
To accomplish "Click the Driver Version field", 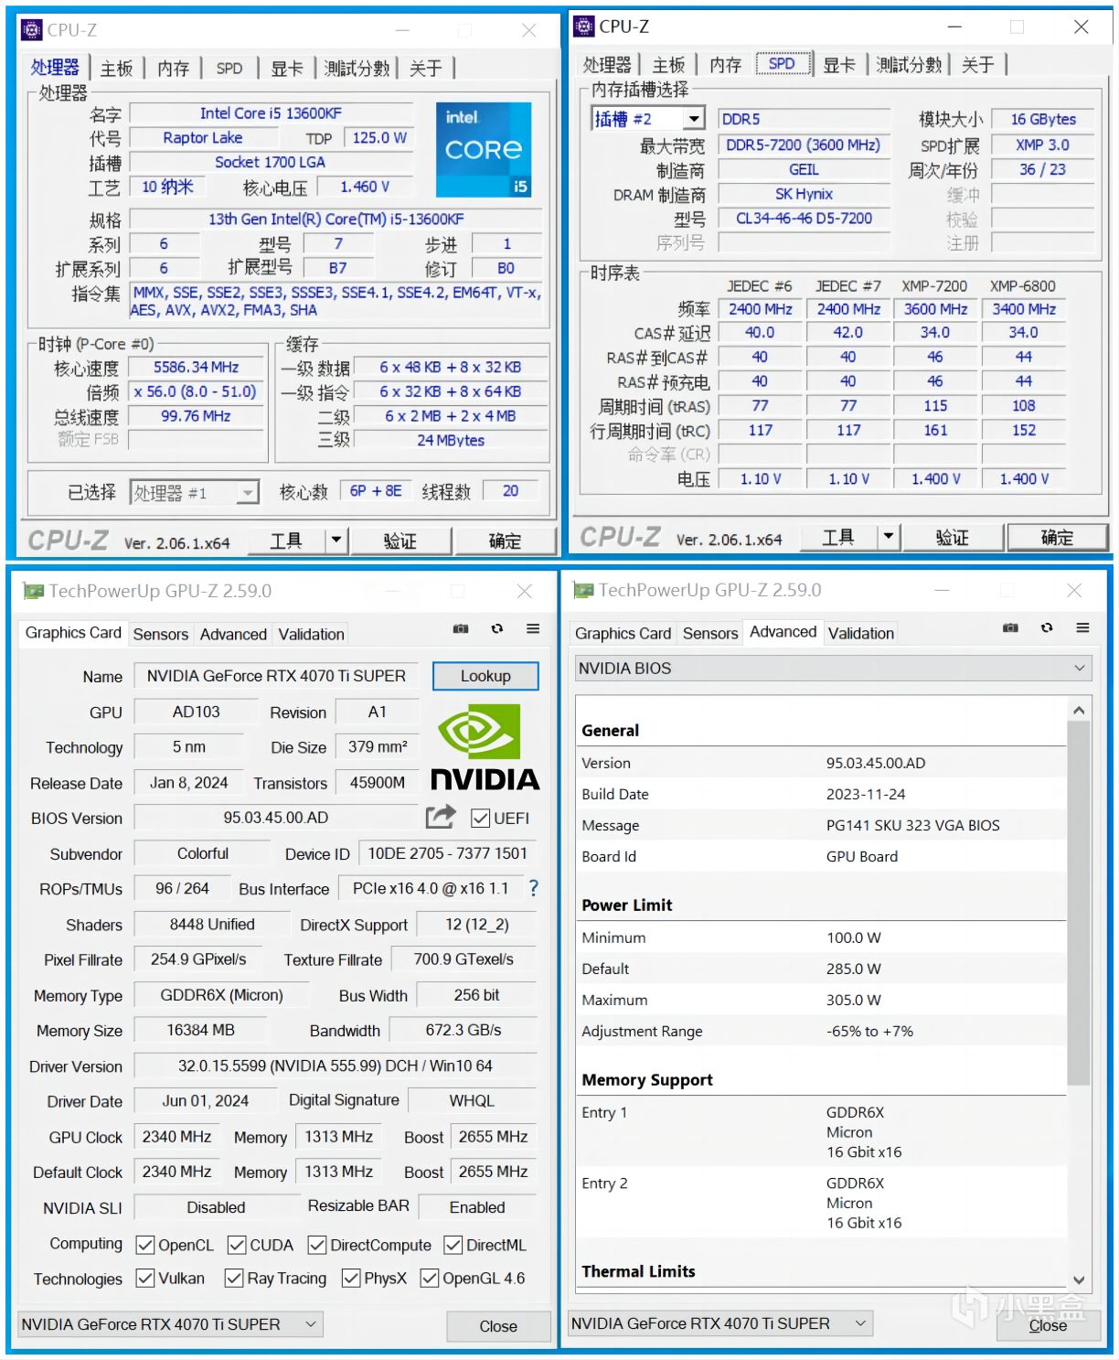I will (336, 1066).
